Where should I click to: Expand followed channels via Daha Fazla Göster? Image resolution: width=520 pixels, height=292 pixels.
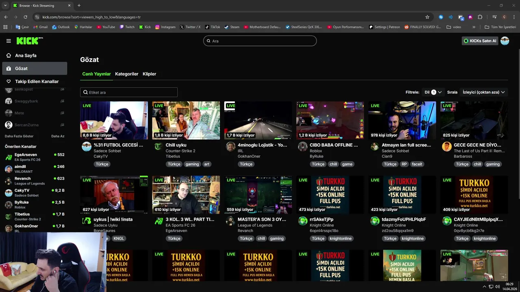(x=19, y=136)
